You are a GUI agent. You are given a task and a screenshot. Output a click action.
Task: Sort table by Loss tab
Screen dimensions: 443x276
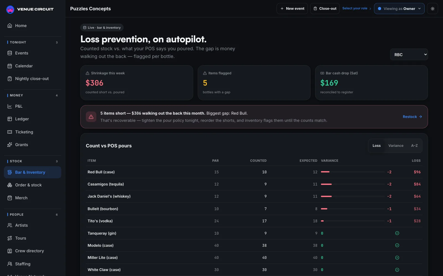tap(377, 146)
